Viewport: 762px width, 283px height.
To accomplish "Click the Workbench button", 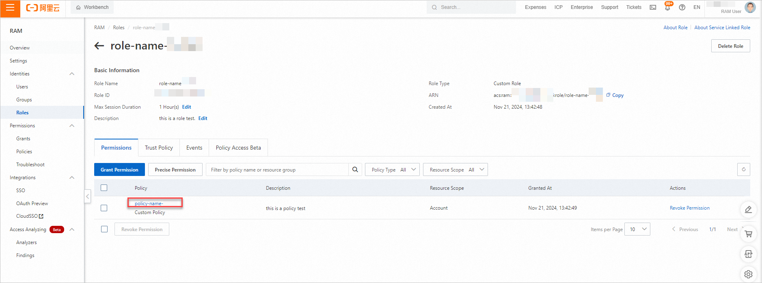I will coord(92,7).
